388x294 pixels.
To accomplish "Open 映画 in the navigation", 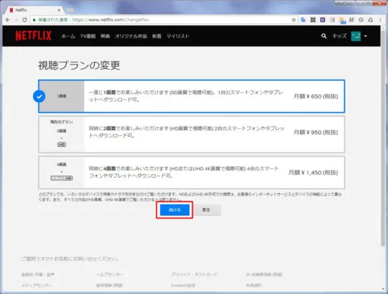I will point(105,36).
